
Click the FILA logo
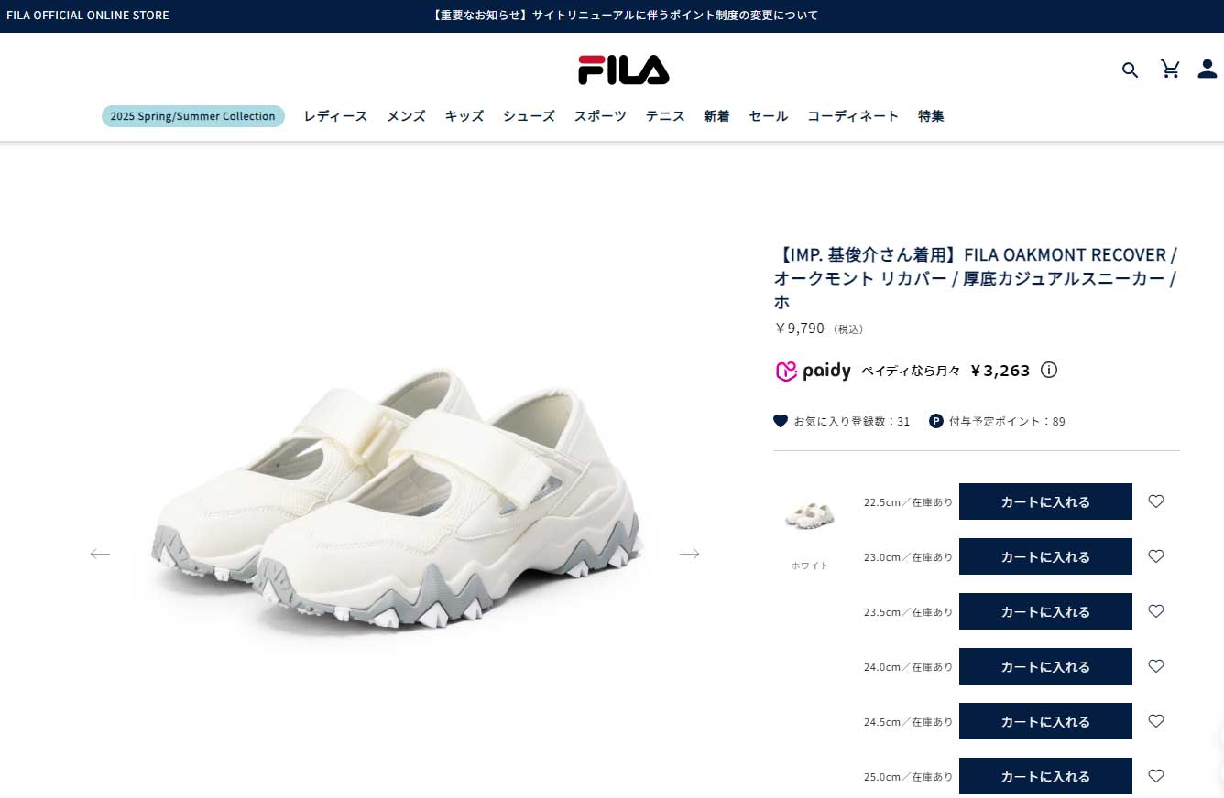[x=624, y=70]
